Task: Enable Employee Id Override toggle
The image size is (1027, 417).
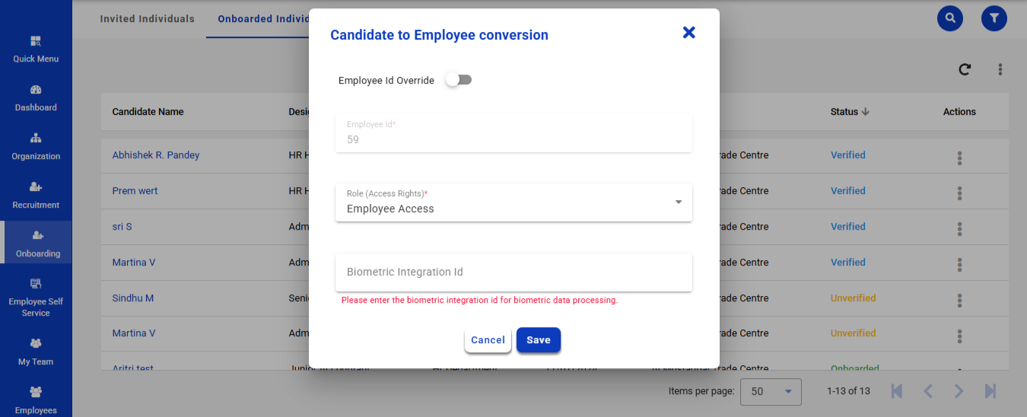Action: [x=459, y=80]
